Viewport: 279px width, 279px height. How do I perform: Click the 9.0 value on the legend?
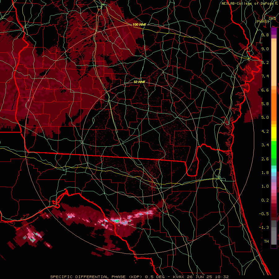click(265, 49)
